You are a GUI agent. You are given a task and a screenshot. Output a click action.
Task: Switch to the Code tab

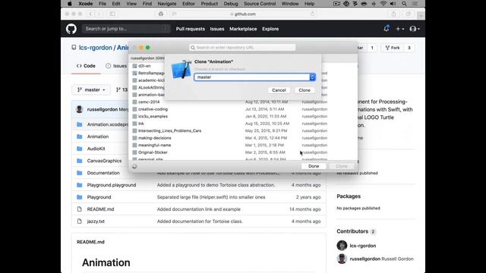click(x=86, y=66)
